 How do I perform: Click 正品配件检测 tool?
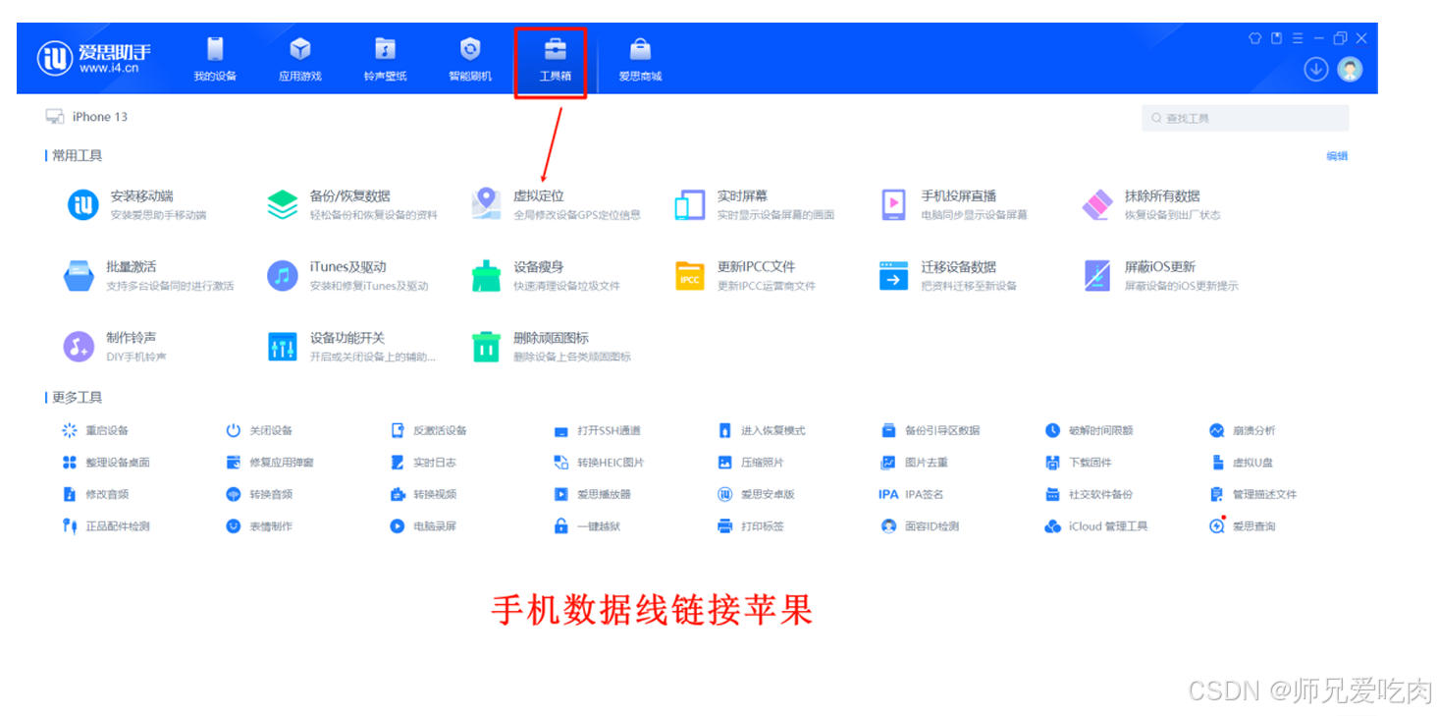[x=106, y=526]
